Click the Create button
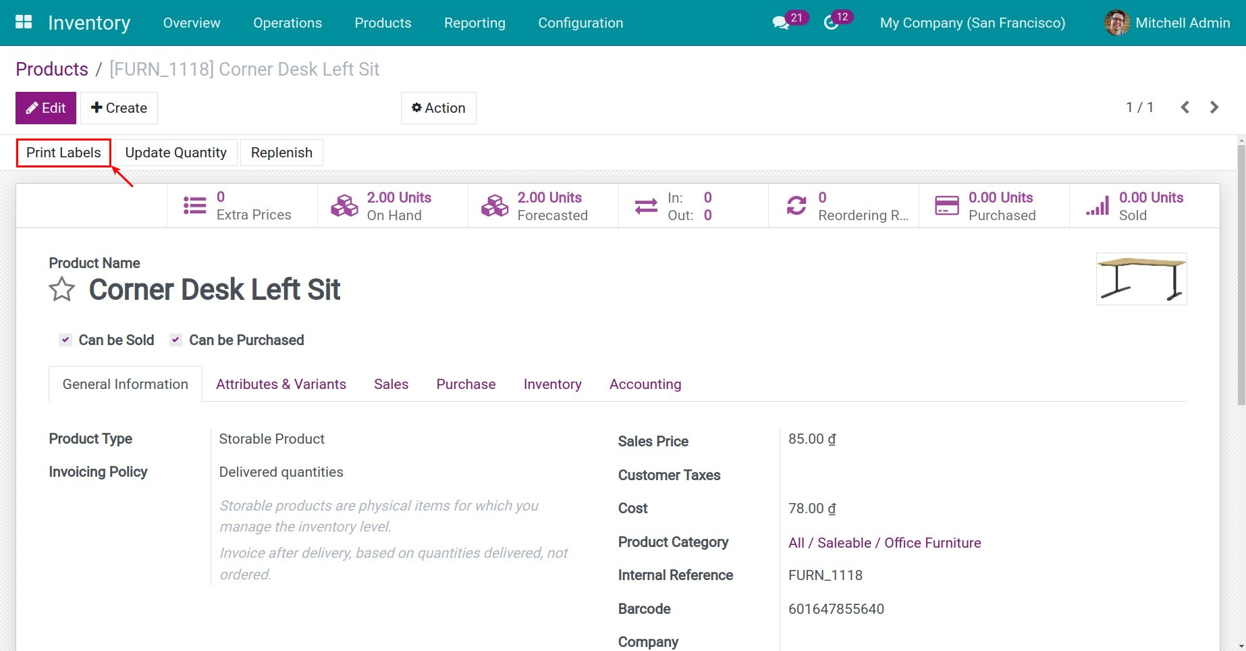 pyautogui.click(x=119, y=108)
